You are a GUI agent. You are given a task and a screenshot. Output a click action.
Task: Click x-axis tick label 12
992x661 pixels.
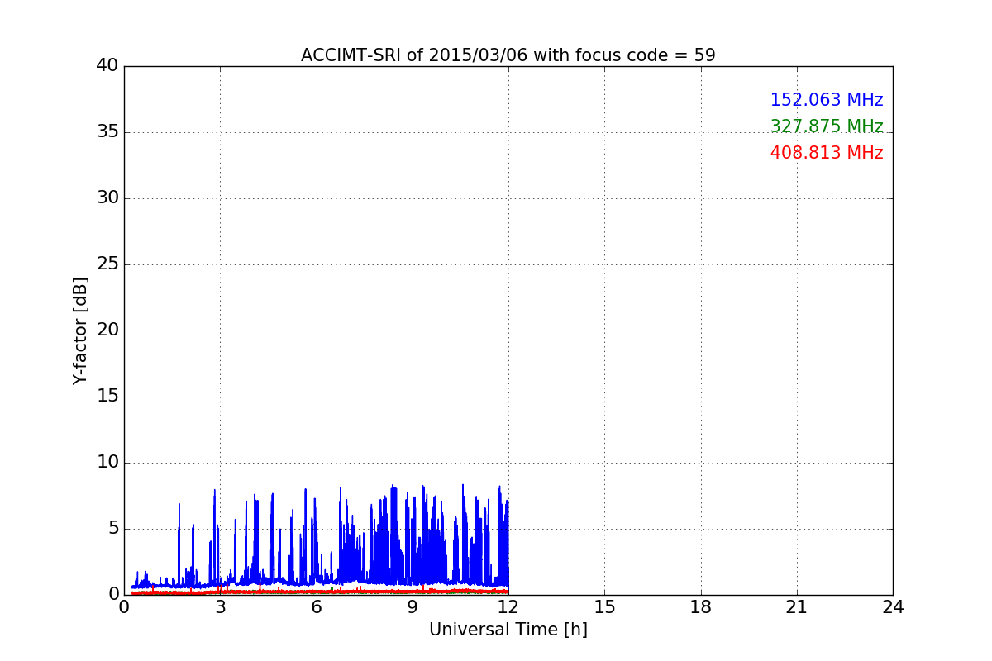coord(508,607)
